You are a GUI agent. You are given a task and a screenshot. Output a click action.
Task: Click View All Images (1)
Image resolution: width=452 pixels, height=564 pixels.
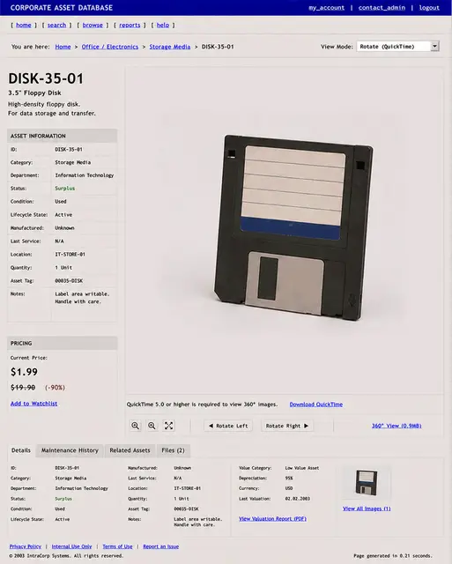[x=367, y=508]
